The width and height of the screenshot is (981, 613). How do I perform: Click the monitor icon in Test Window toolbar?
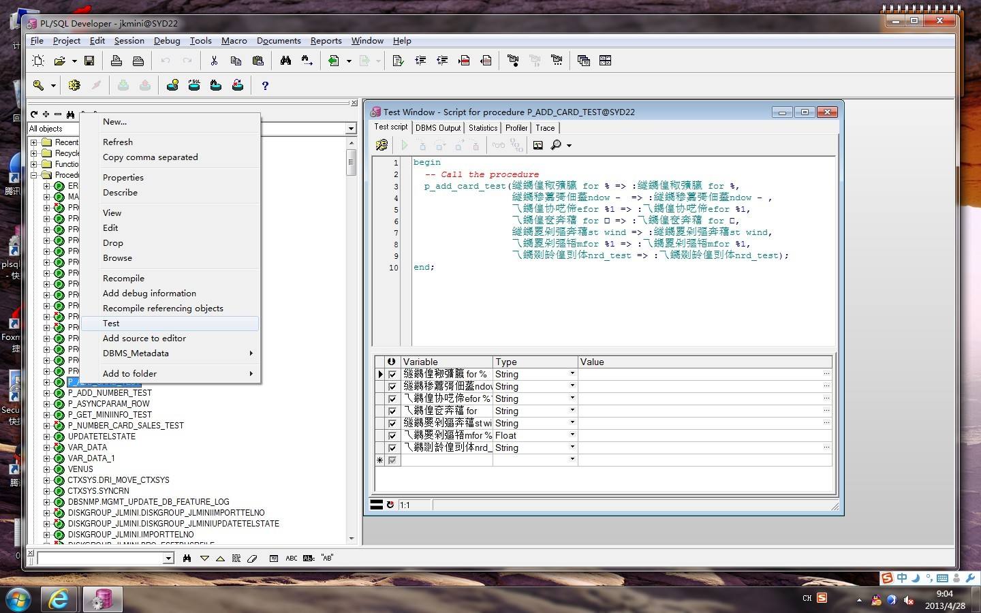pos(538,145)
